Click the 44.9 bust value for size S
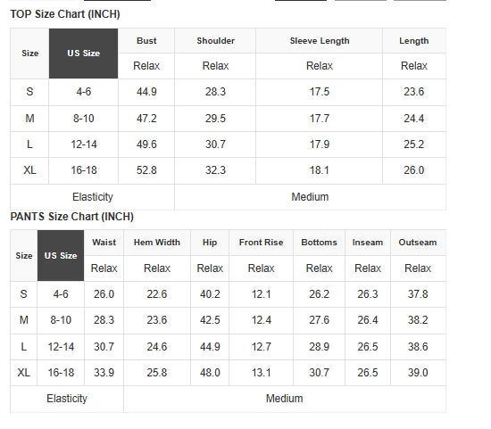 pyautogui.click(x=146, y=92)
